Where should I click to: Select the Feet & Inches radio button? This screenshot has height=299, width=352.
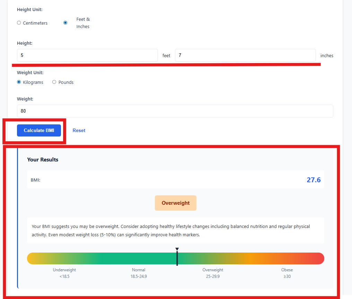tap(65, 23)
